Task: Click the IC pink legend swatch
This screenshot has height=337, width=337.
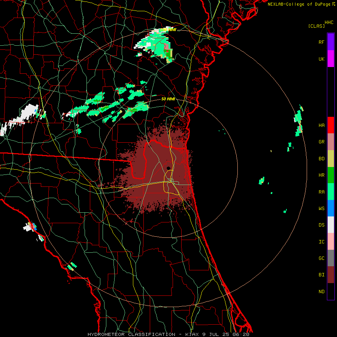Action: pos(331,242)
